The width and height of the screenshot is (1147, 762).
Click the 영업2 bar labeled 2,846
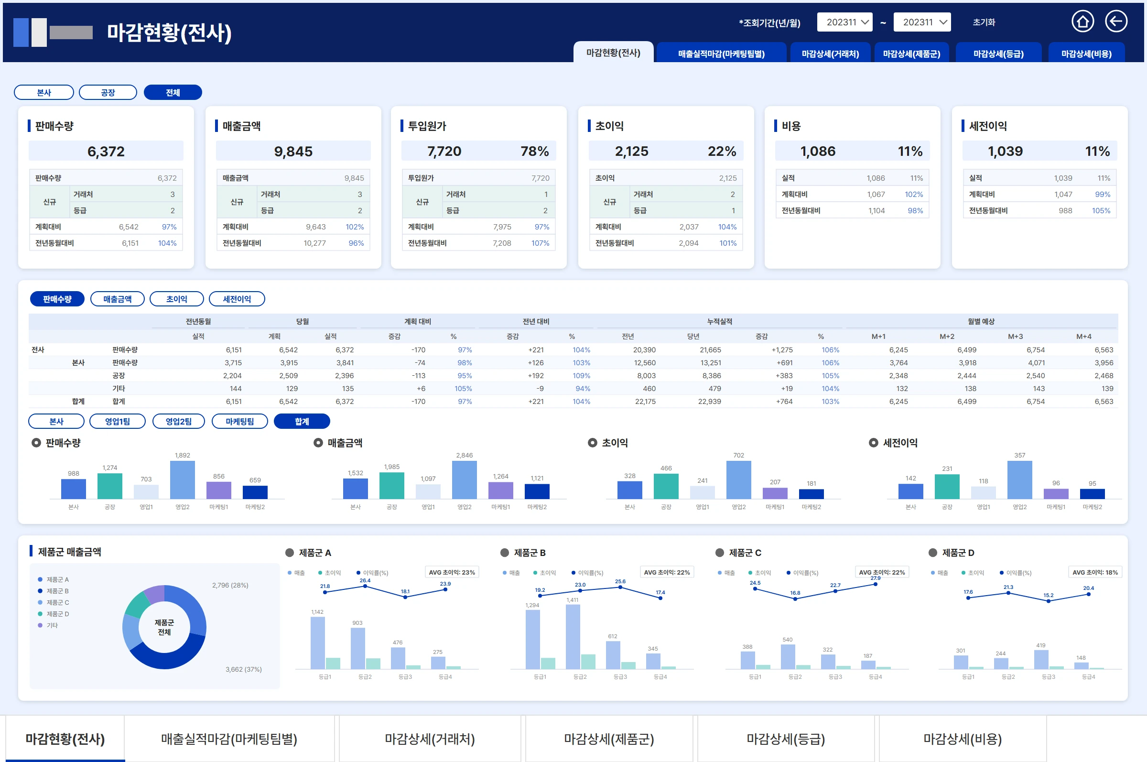(464, 479)
